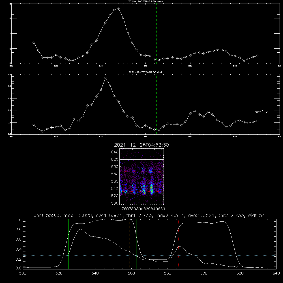Click the green vertical line near 615 in bottom plot
The height and width of the screenshot is (283, 283).
click(x=231, y=244)
